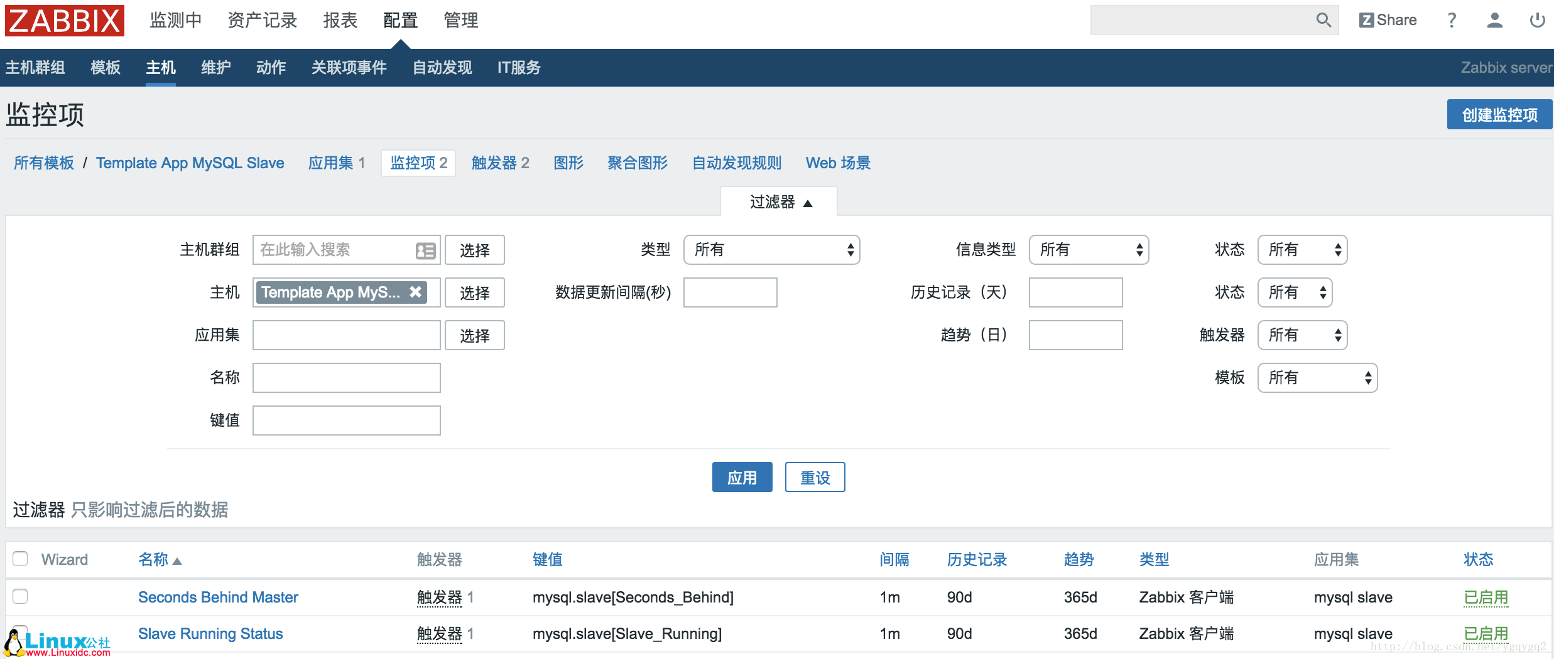This screenshot has width=1554, height=659.
Task: Click 重设 to reset filter
Action: (x=815, y=478)
